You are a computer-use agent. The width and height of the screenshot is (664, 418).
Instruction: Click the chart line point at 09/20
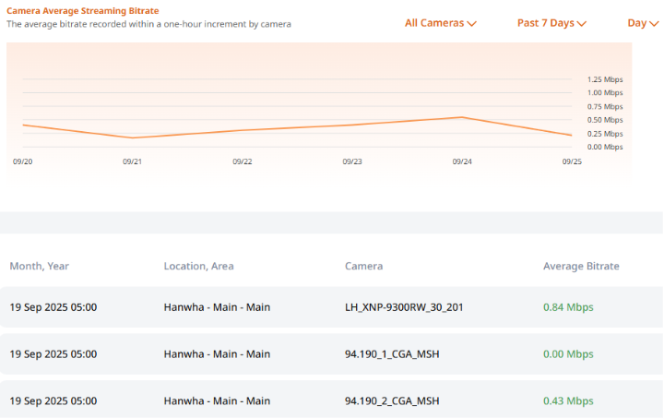[x=23, y=125]
